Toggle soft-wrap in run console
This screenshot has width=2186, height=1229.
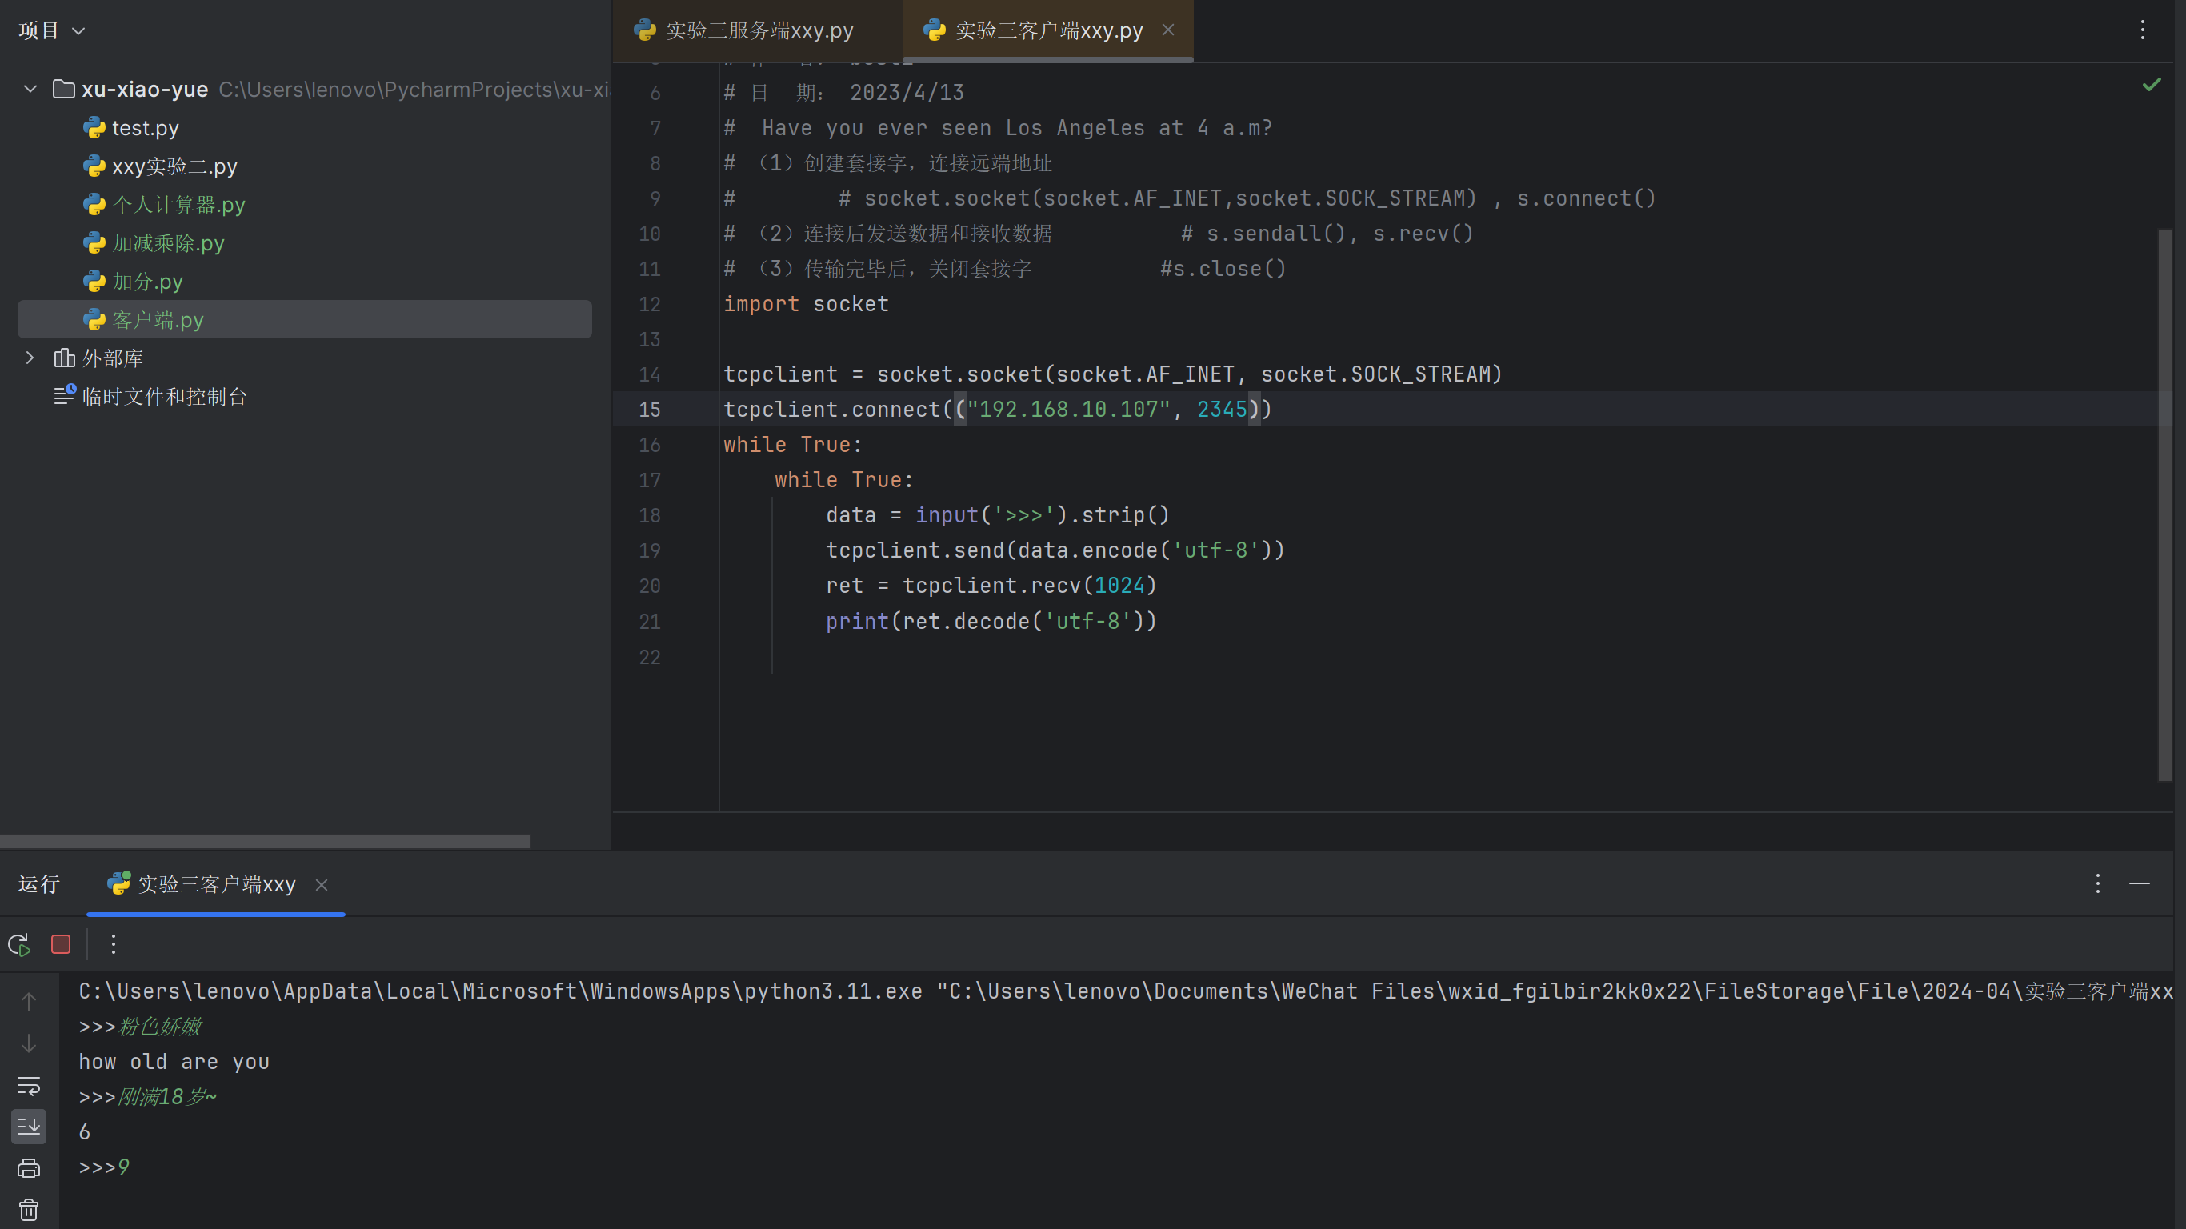(28, 1086)
